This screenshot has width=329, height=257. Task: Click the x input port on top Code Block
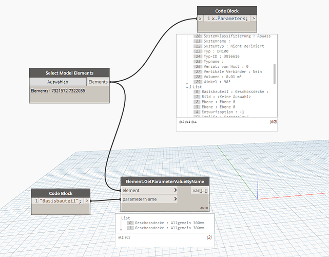(200, 19)
